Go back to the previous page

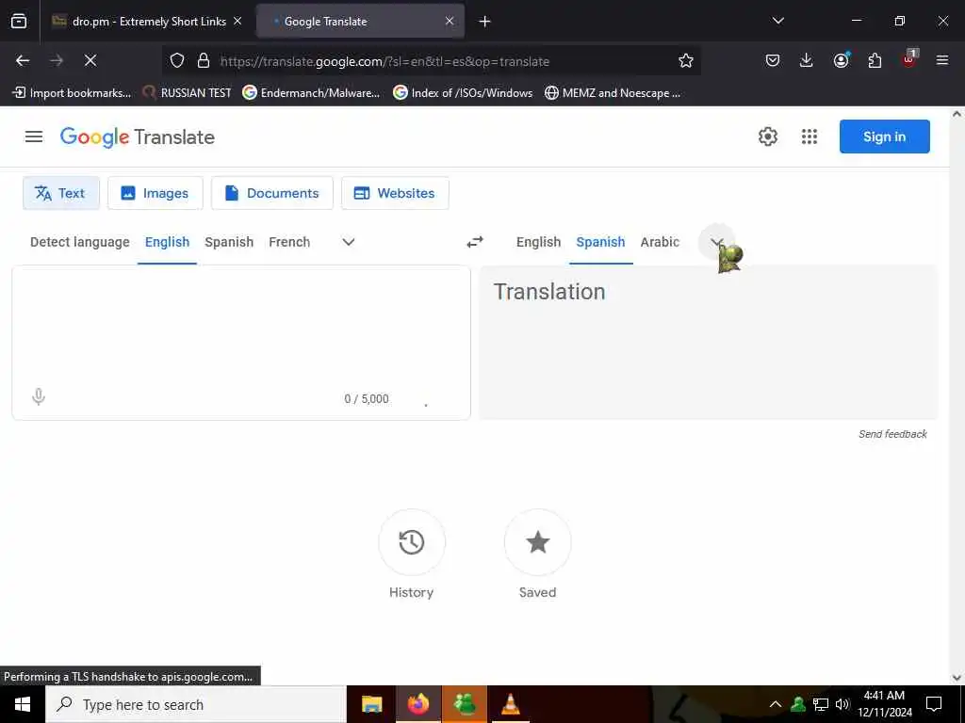(x=23, y=60)
